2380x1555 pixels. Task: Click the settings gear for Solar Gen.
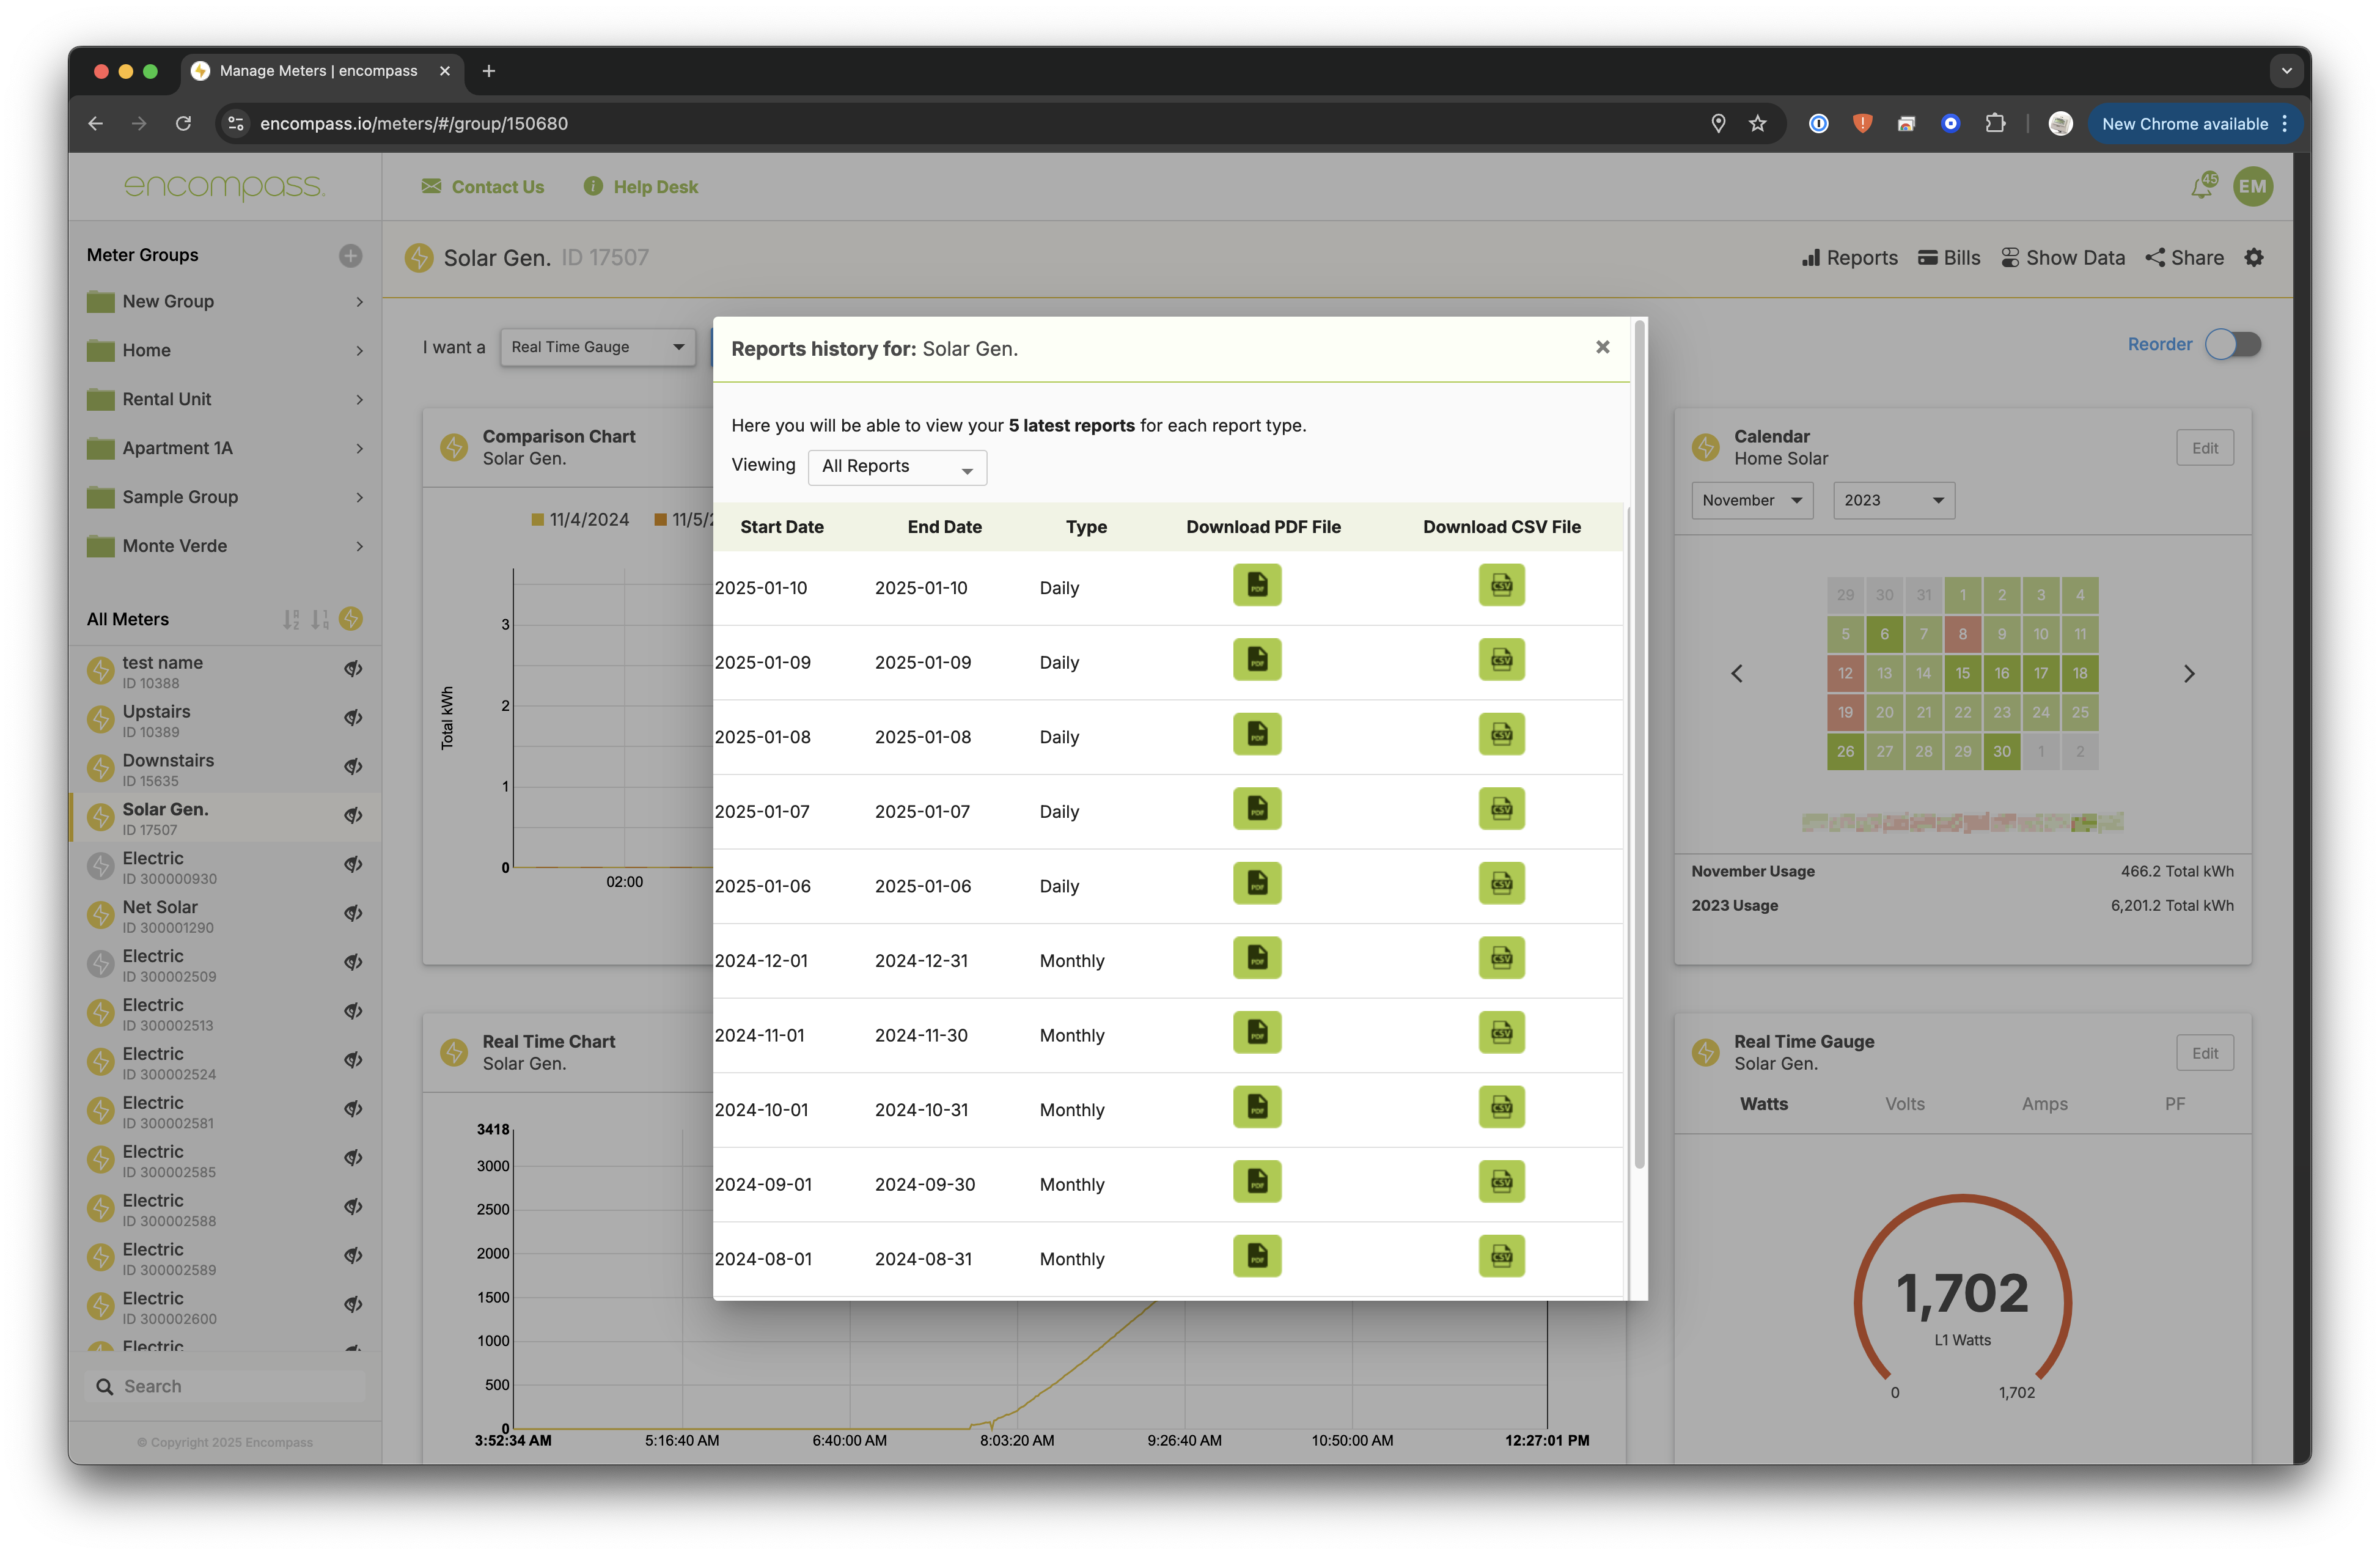2254,258
